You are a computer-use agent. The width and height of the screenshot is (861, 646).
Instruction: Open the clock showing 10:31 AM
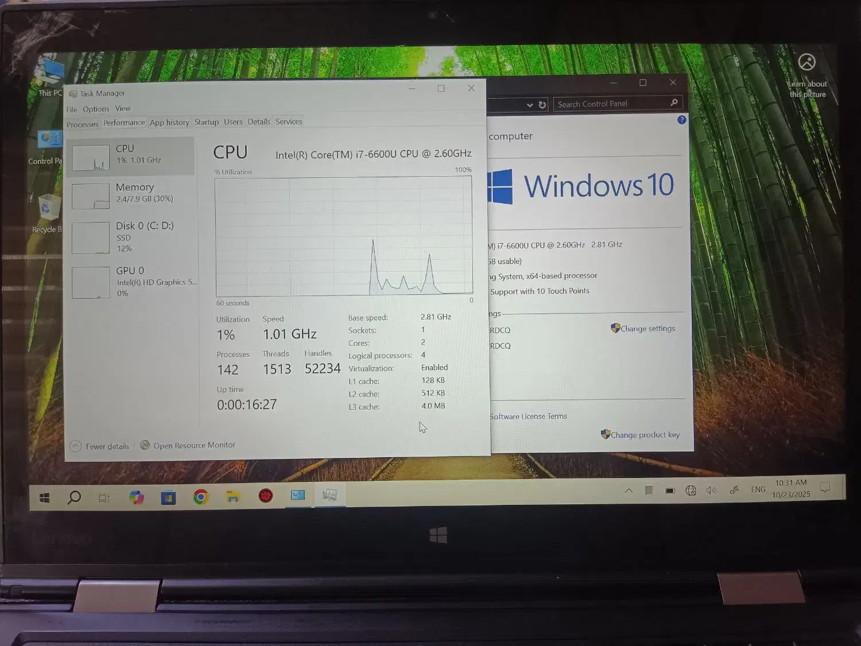[791, 483]
